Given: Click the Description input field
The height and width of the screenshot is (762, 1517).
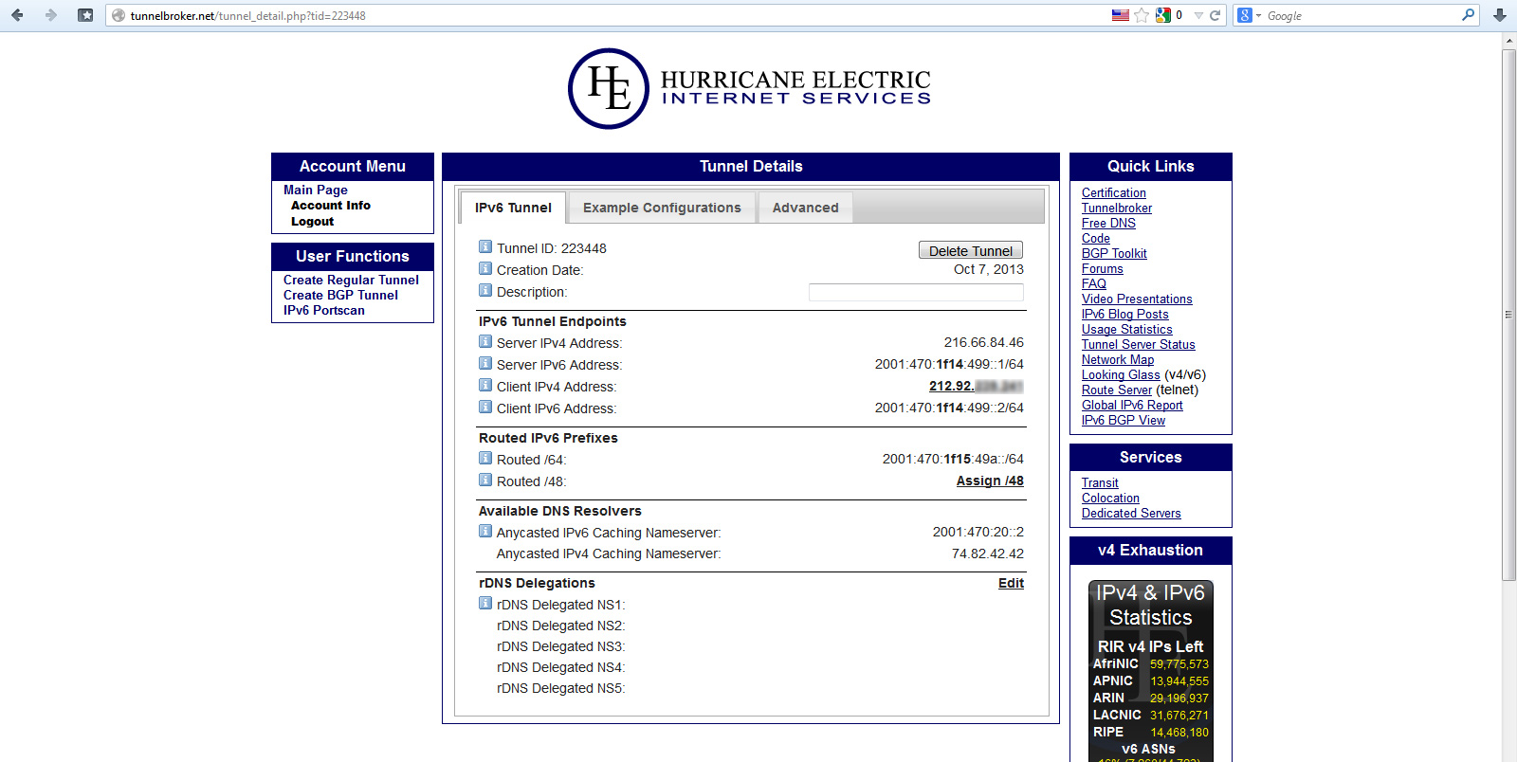Looking at the screenshot, I should tap(915, 292).
